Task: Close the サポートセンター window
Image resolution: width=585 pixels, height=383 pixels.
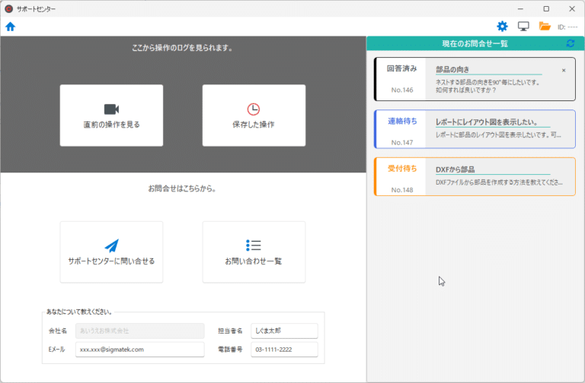Action: point(572,8)
